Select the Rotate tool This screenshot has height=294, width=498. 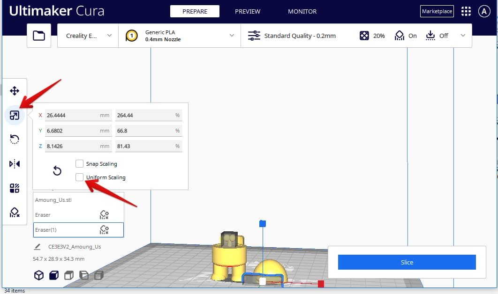(x=14, y=139)
